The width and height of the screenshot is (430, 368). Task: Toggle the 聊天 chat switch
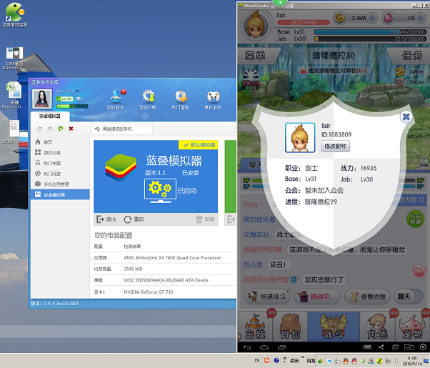tap(409, 297)
